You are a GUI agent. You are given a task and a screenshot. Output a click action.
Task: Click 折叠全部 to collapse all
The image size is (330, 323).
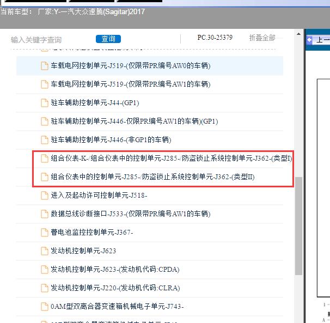262,38
